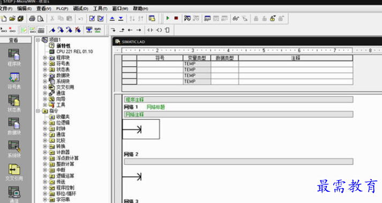The height and width of the screenshot is (203, 382).
Task: Expand the 计数器 instruction folder
Action: pyautogui.click(x=45, y=152)
